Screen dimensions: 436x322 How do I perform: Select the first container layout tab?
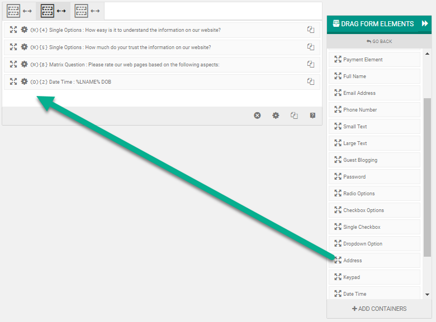(19, 11)
